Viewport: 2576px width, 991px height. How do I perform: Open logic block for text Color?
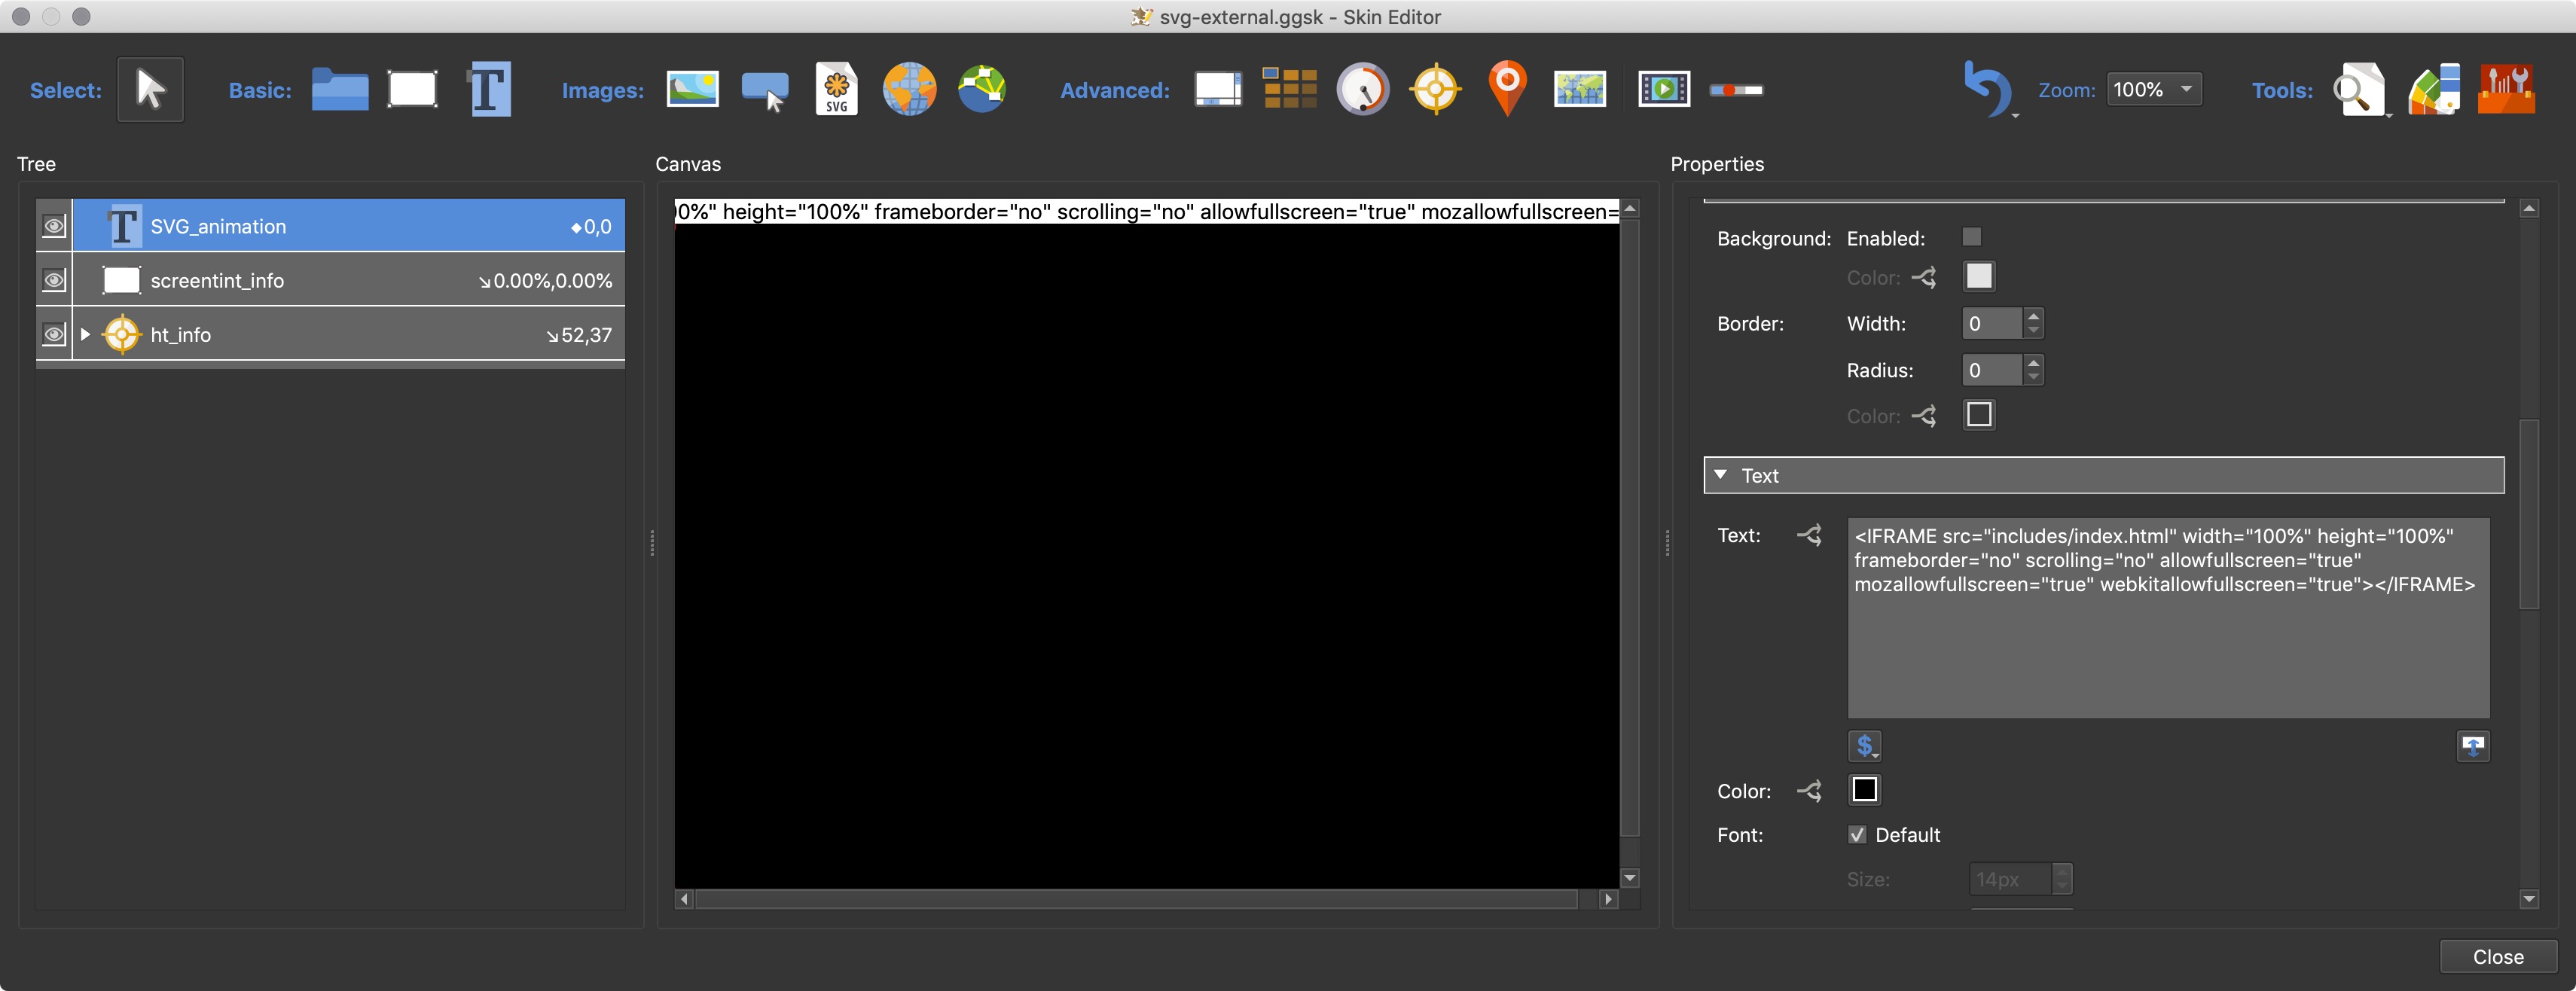(1809, 791)
